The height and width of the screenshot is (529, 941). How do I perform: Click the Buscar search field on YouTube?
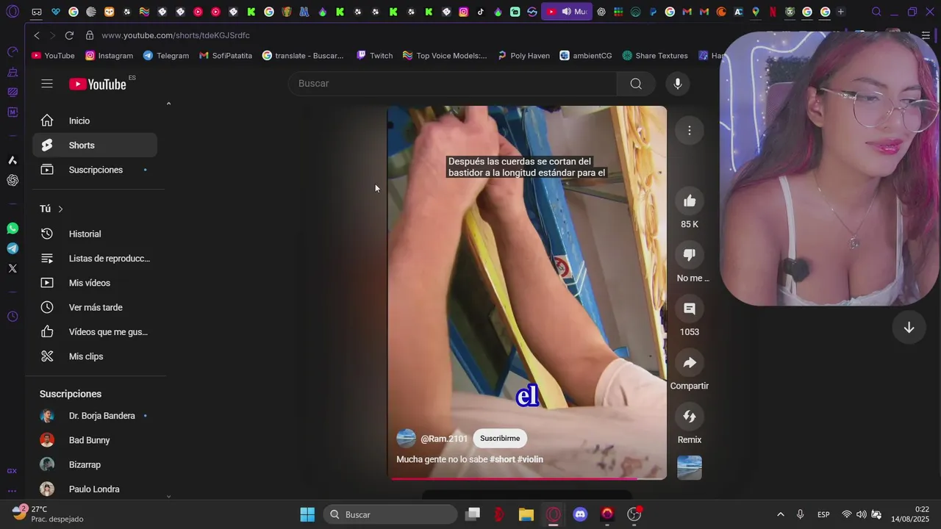453,84
